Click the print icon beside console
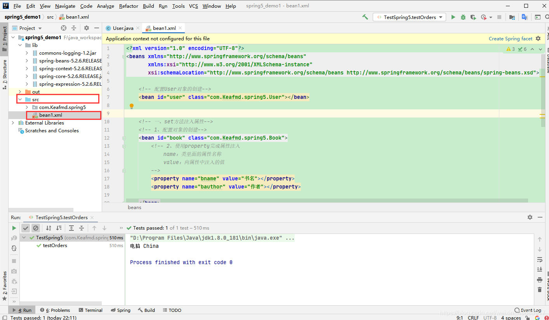This screenshot has width=549, height=320. click(x=540, y=280)
